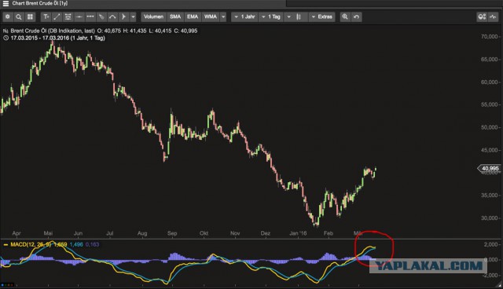Select the trend line drawing tool
Screen dimensions: 503x289
(x=57, y=16)
